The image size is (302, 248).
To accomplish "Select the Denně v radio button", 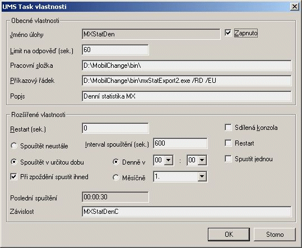I will 116,162.
